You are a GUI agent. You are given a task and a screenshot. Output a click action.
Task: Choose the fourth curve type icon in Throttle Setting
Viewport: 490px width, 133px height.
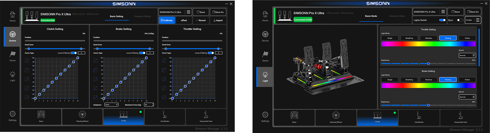click(164, 88)
